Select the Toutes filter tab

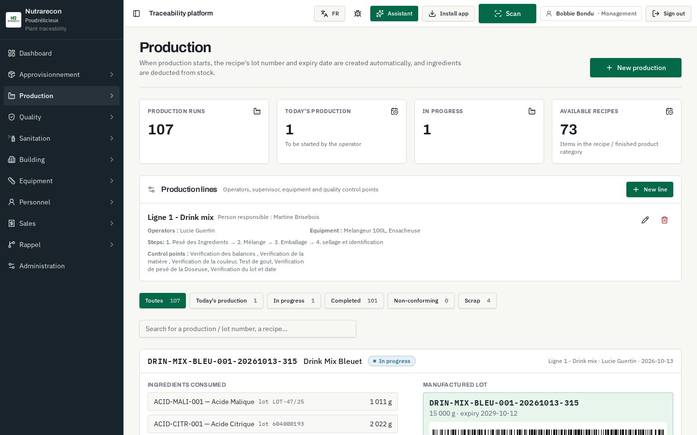163,301
